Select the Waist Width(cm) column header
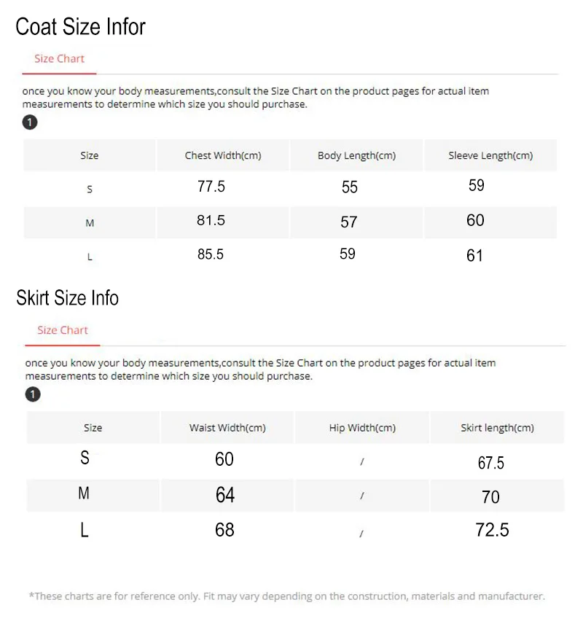Screen dimensions: 583x632 [x=227, y=428]
